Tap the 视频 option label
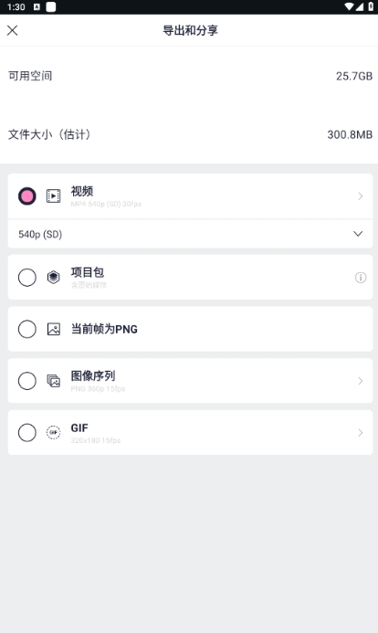This screenshot has height=633, width=378. [82, 191]
